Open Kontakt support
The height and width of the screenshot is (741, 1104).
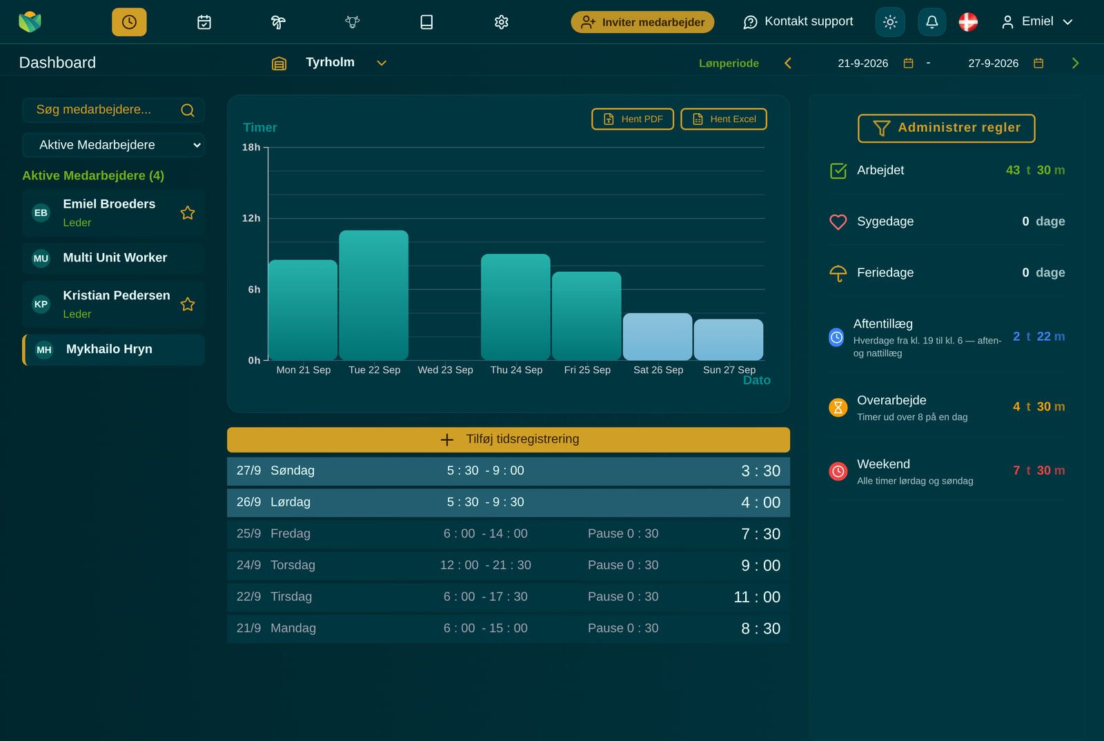[798, 22]
